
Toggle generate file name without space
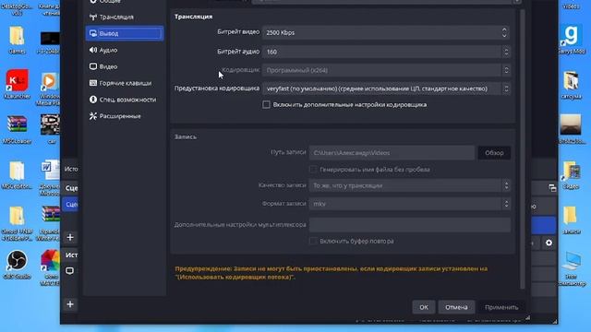pyautogui.click(x=313, y=170)
